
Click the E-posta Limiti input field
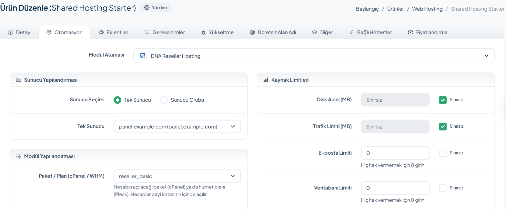[x=395, y=153]
